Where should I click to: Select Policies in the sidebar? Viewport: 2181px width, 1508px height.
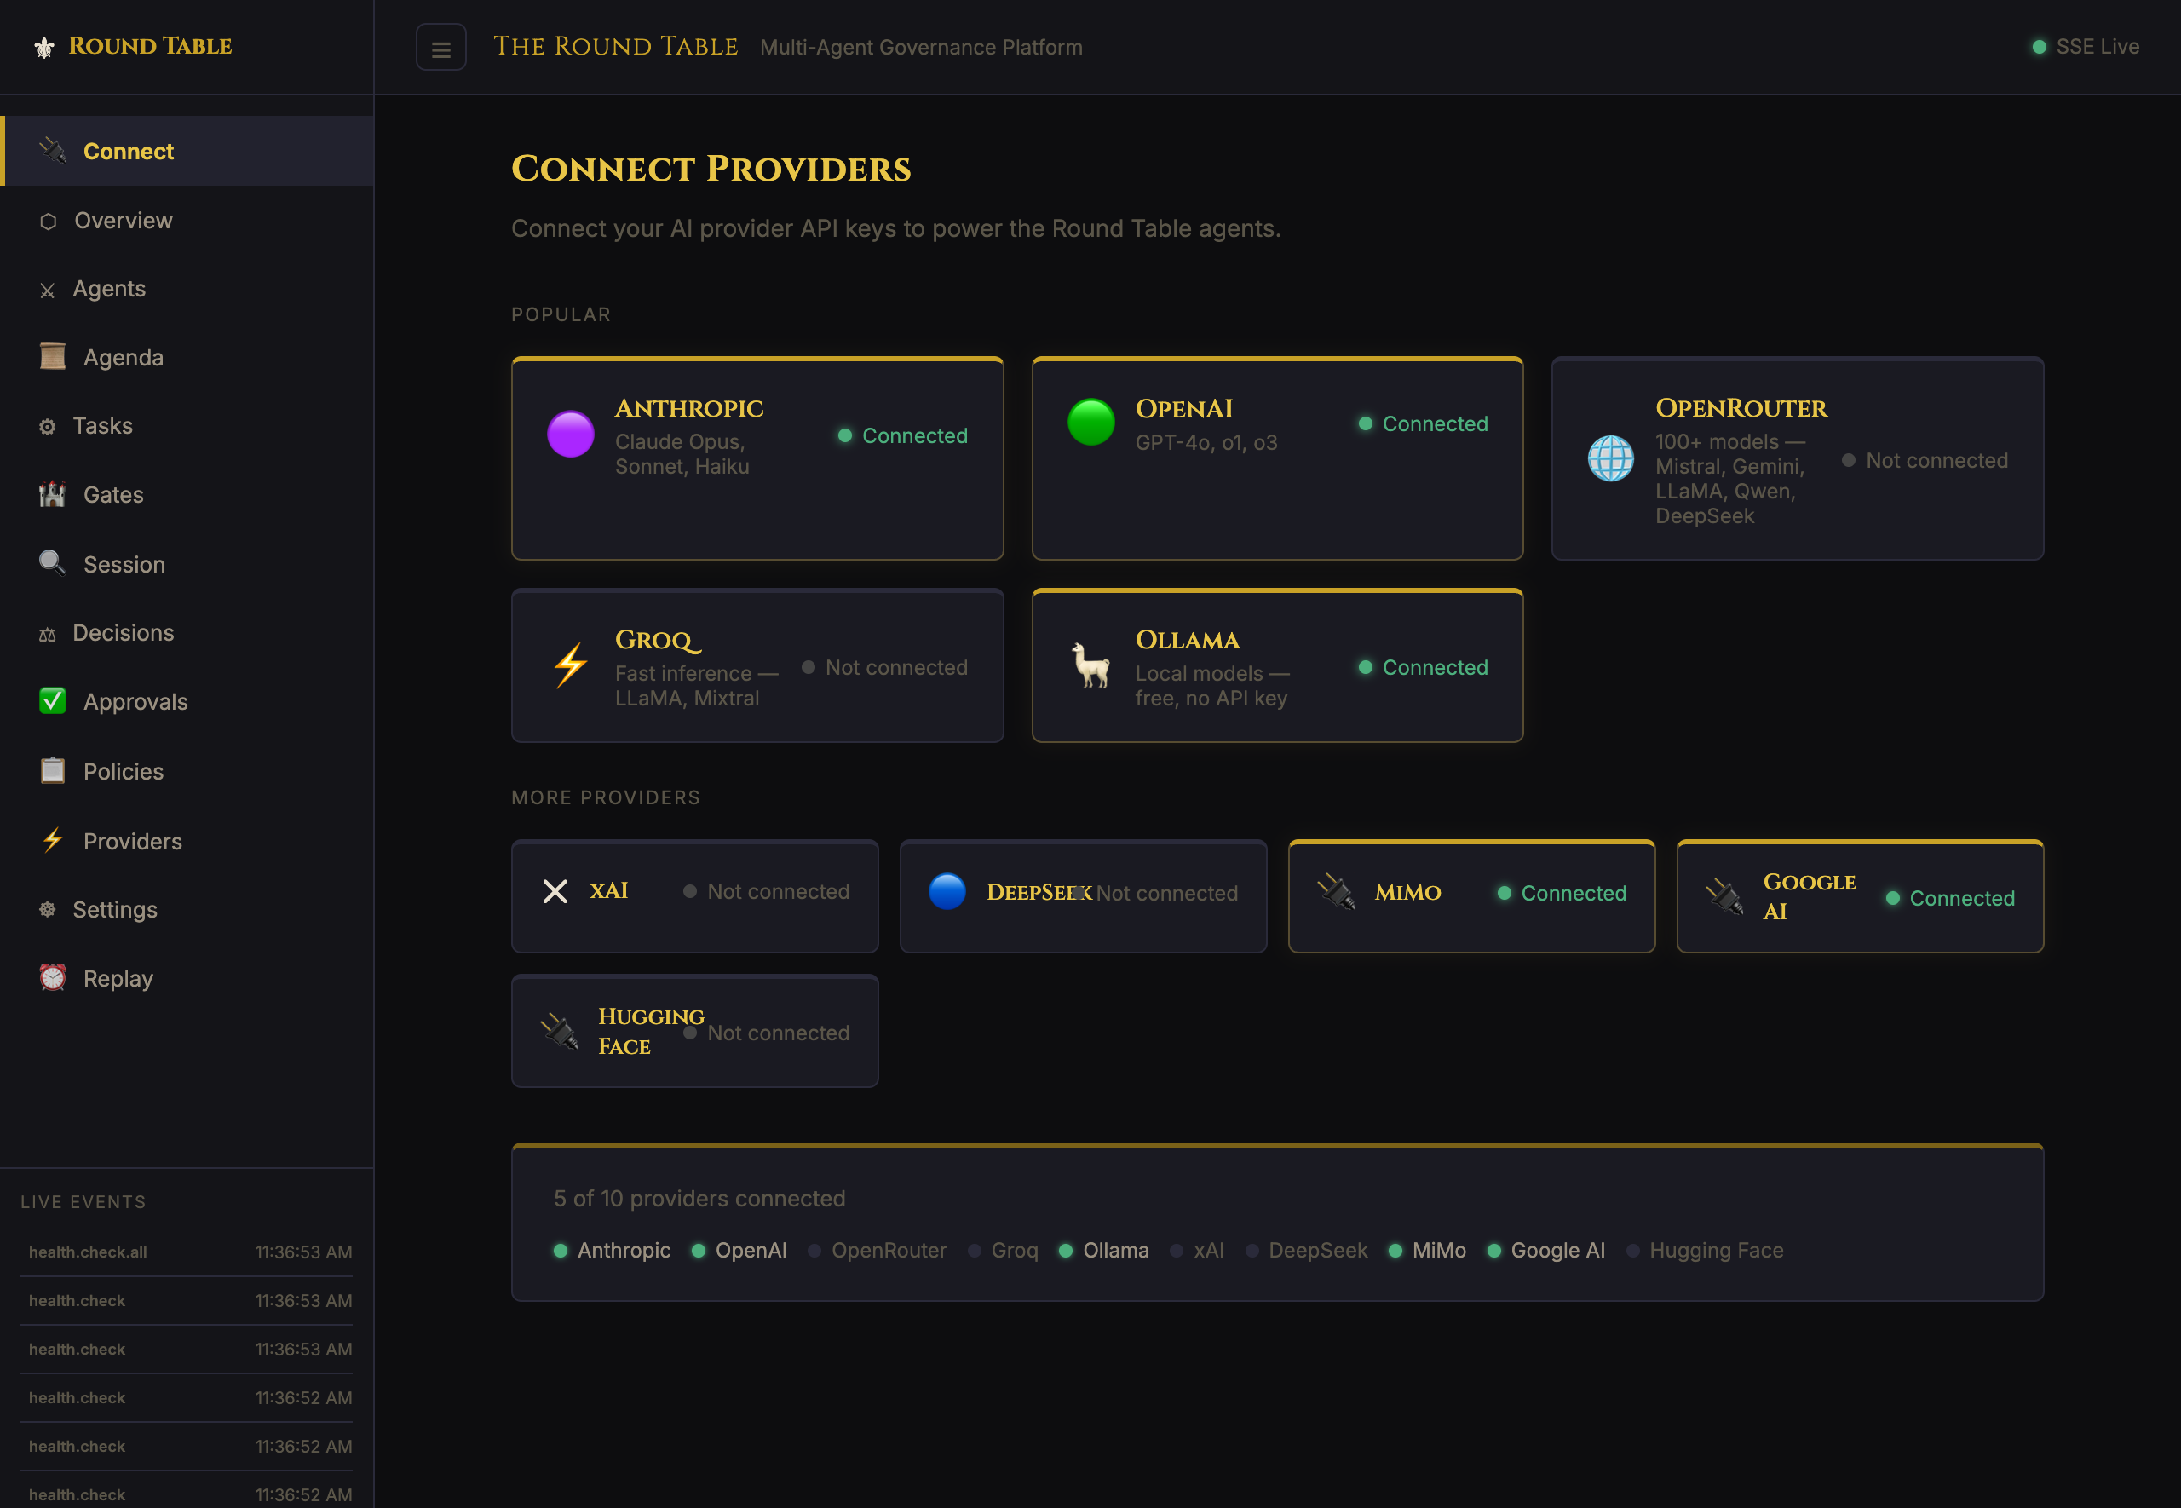click(188, 772)
